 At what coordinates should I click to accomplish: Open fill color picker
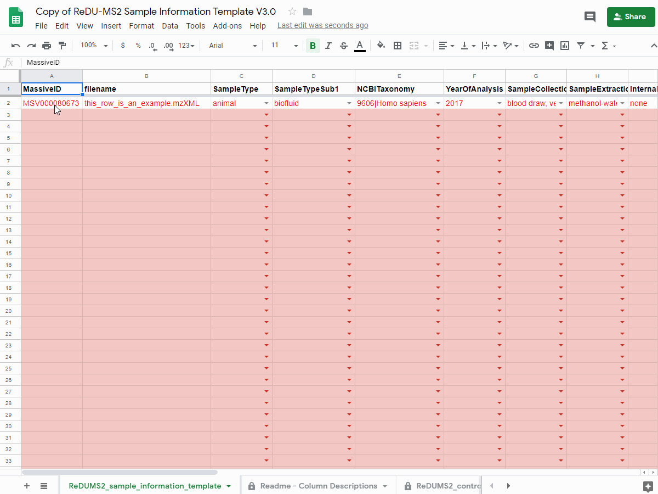[x=381, y=46]
